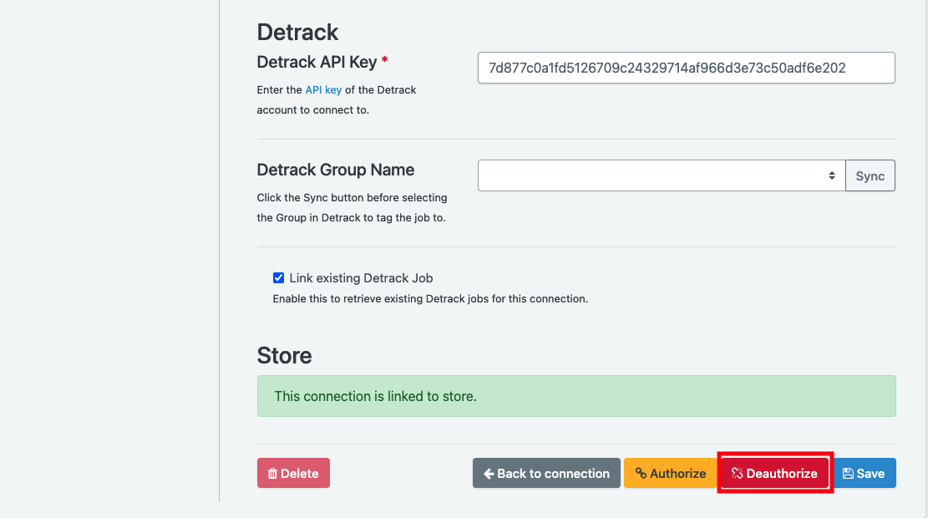Screen dimensions: 928x518
Task: Click the Detrack section heading
Action: pyautogui.click(x=297, y=32)
